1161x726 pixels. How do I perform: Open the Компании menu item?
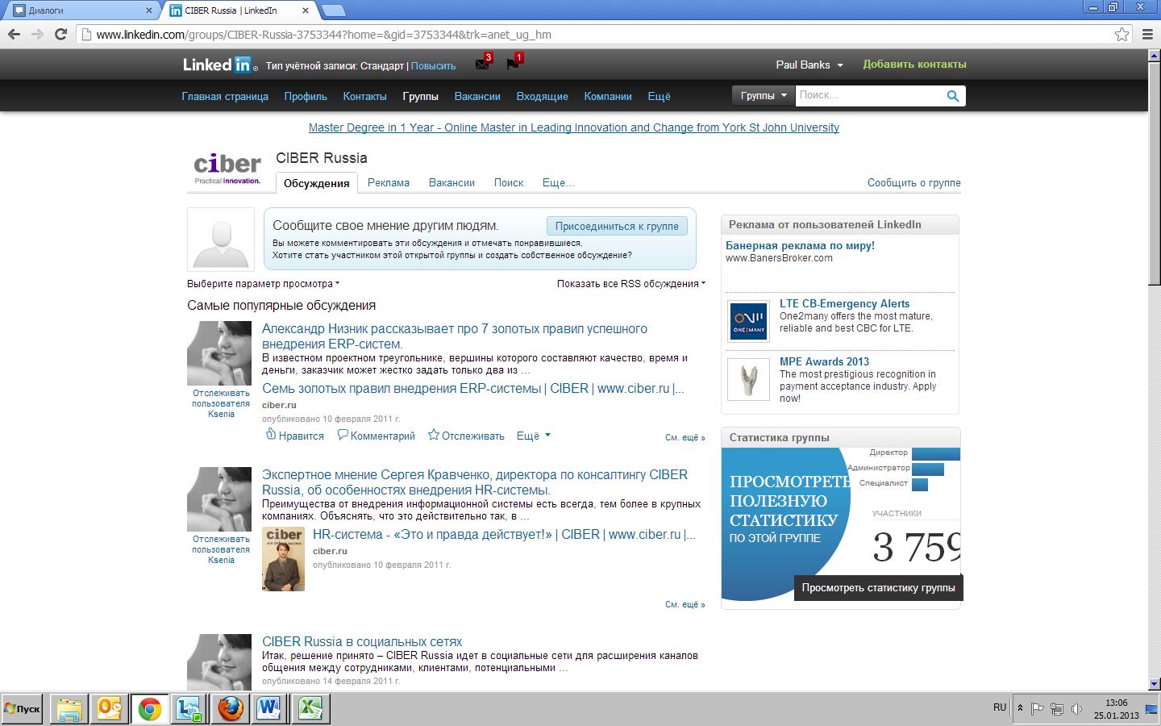pyautogui.click(x=608, y=96)
